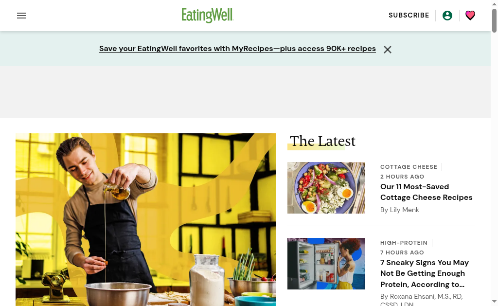
Task: Open the Cottage Cheese category tag
Action: [x=409, y=167]
